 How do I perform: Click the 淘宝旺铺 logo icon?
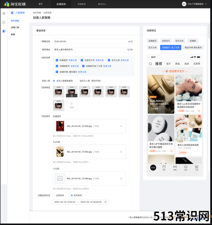7,4
